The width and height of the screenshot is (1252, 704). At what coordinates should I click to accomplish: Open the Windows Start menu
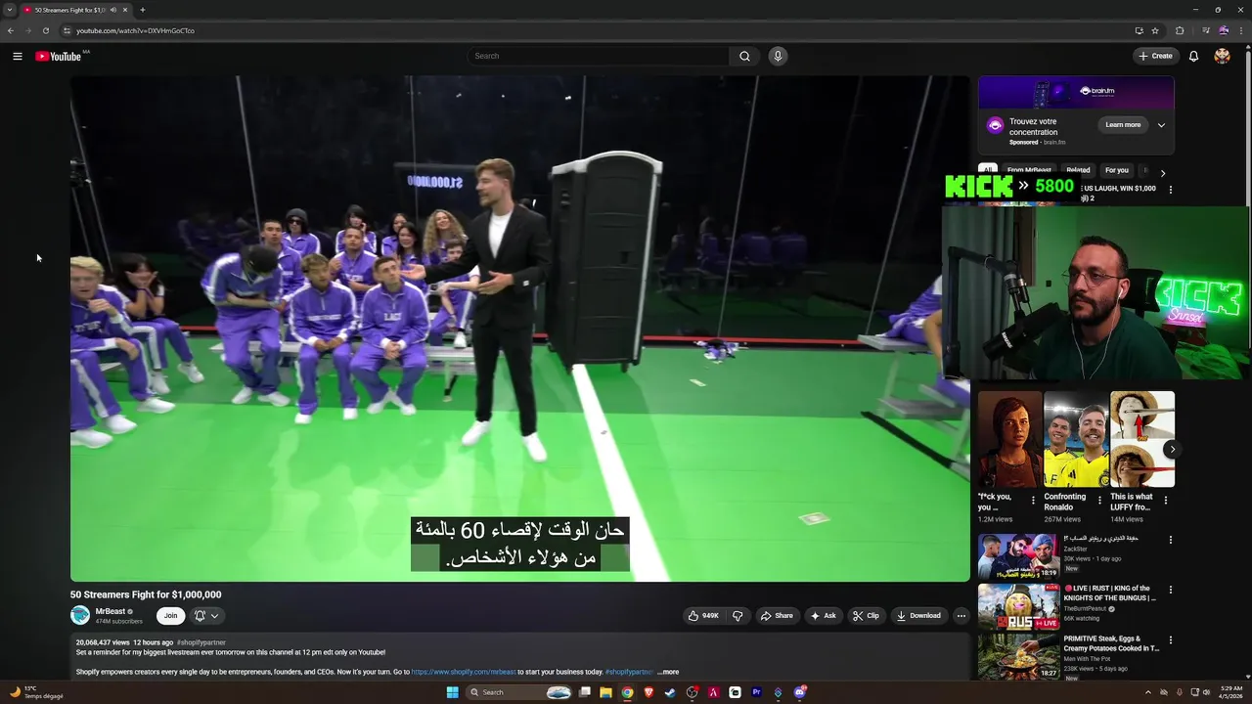click(452, 692)
